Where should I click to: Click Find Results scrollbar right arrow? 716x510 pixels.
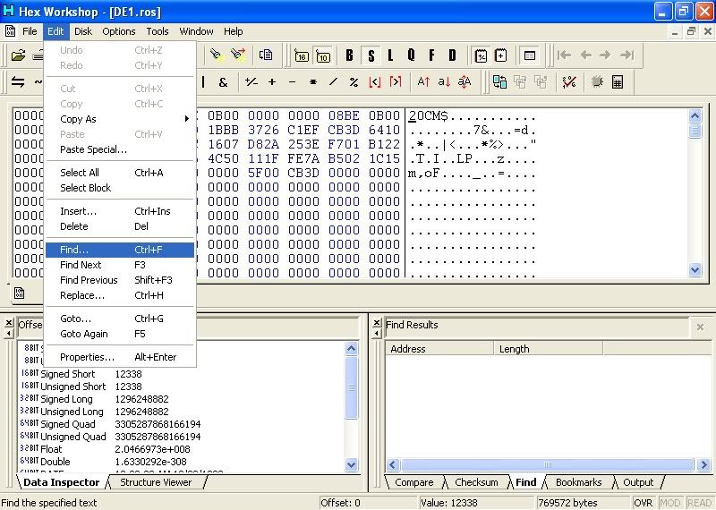(703, 464)
